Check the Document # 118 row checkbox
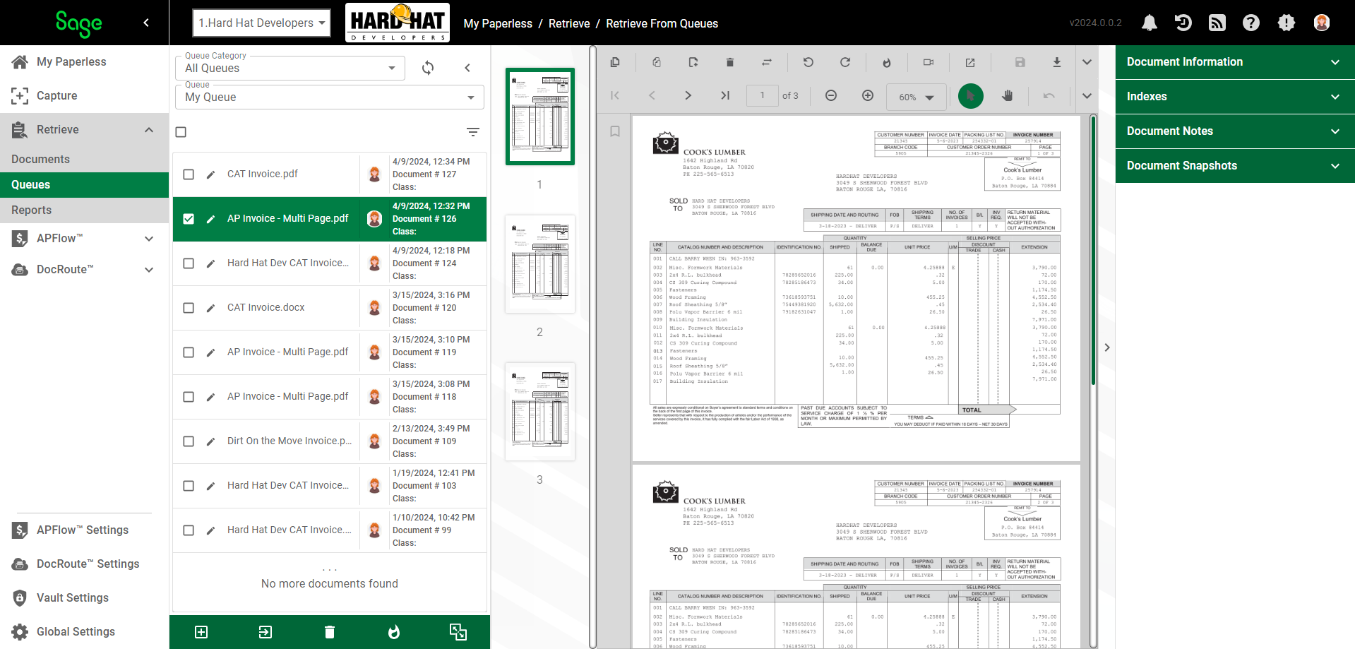 point(189,397)
